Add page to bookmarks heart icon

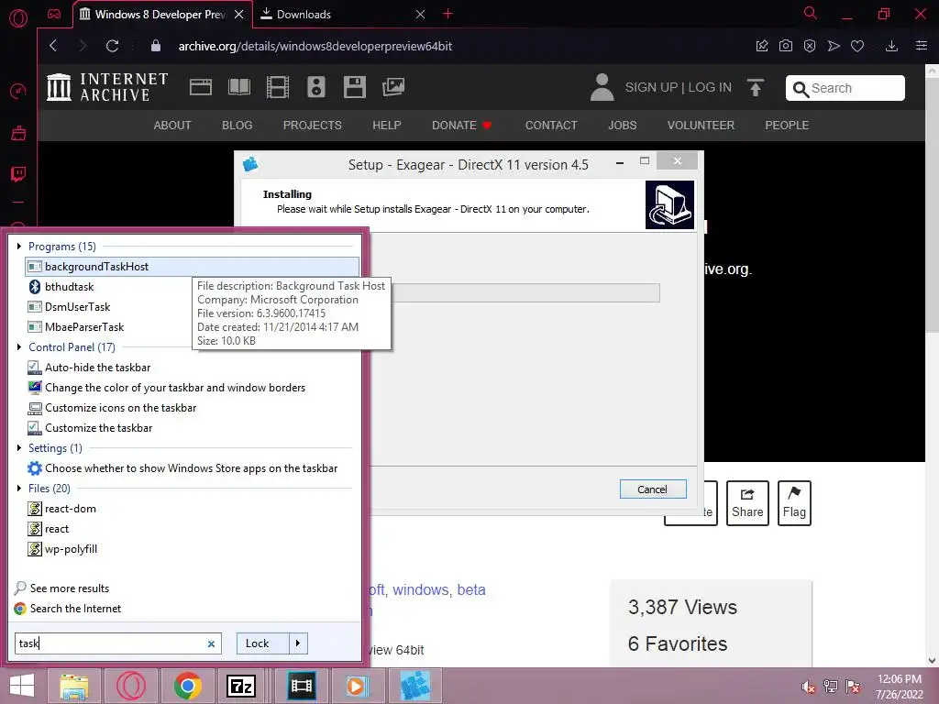point(857,46)
